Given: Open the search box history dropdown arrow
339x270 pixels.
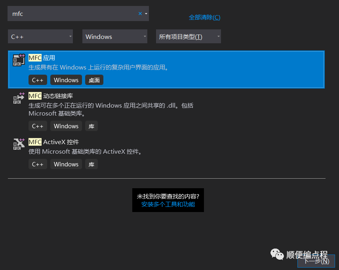Looking at the screenshot, I should click(146, 13).
